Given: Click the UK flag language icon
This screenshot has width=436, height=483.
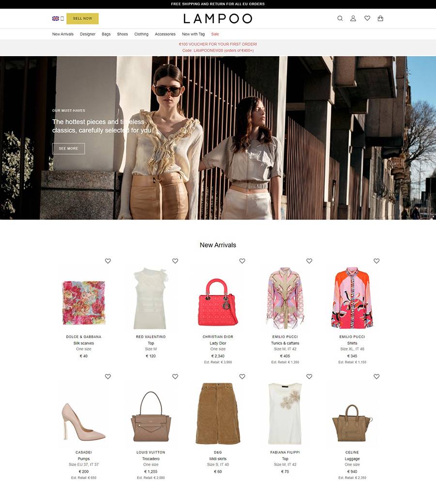Looking at the screenshot, I should (55, 18).
